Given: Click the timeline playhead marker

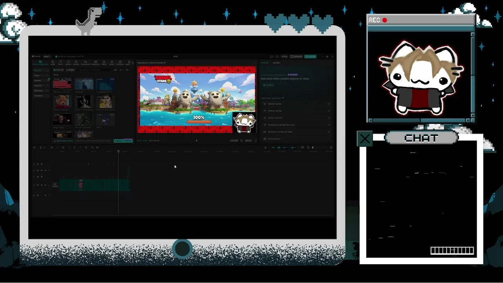Looking at the screenshot, I should [118, 151].
